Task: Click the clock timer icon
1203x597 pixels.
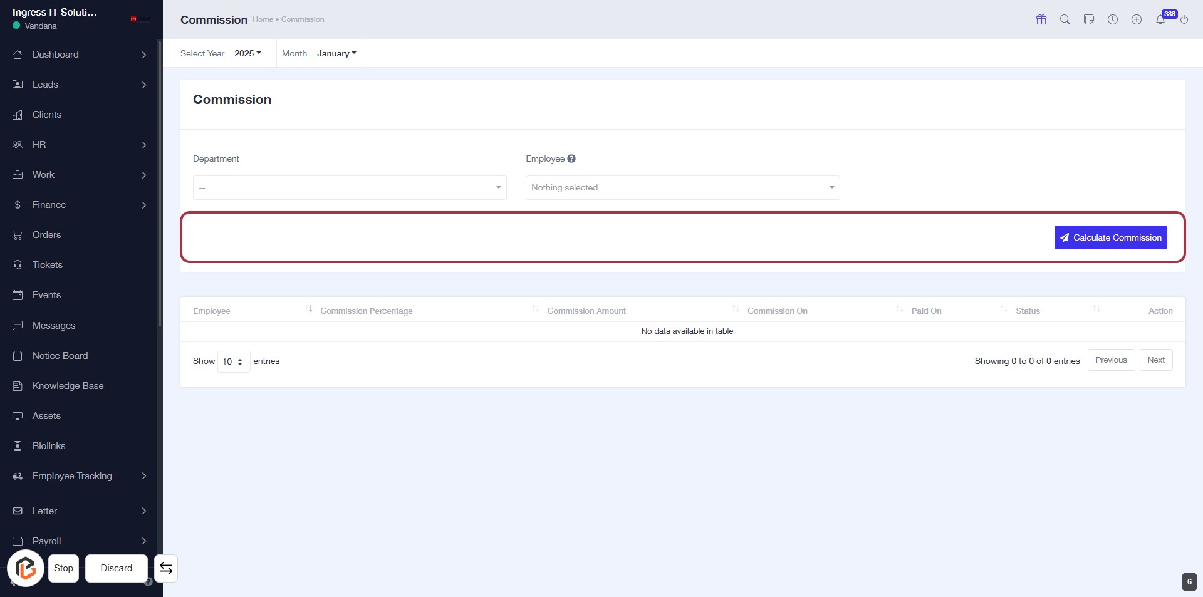Action: coord(1112,19)
